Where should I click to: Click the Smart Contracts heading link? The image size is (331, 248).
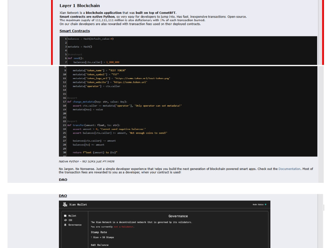click(74, 31)
